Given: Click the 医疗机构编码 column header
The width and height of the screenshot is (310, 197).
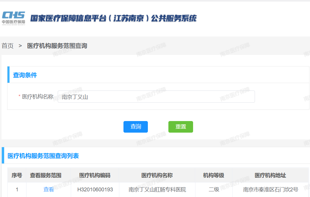Looking at the screenshot, I should point(95,175).
